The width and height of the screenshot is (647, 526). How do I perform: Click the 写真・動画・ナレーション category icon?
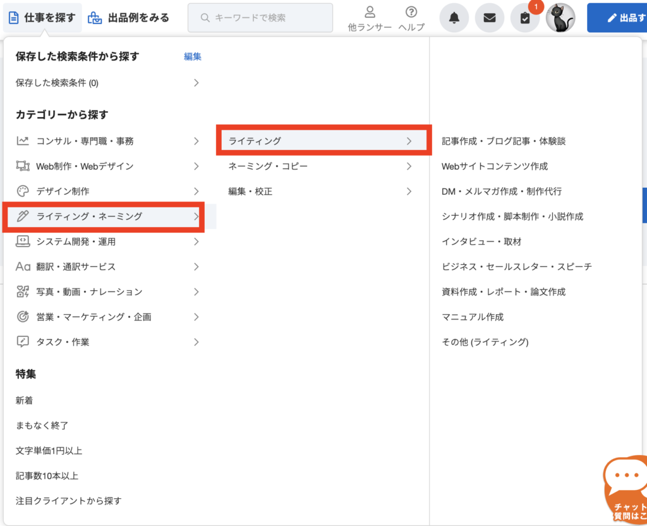tap(21, 291)
